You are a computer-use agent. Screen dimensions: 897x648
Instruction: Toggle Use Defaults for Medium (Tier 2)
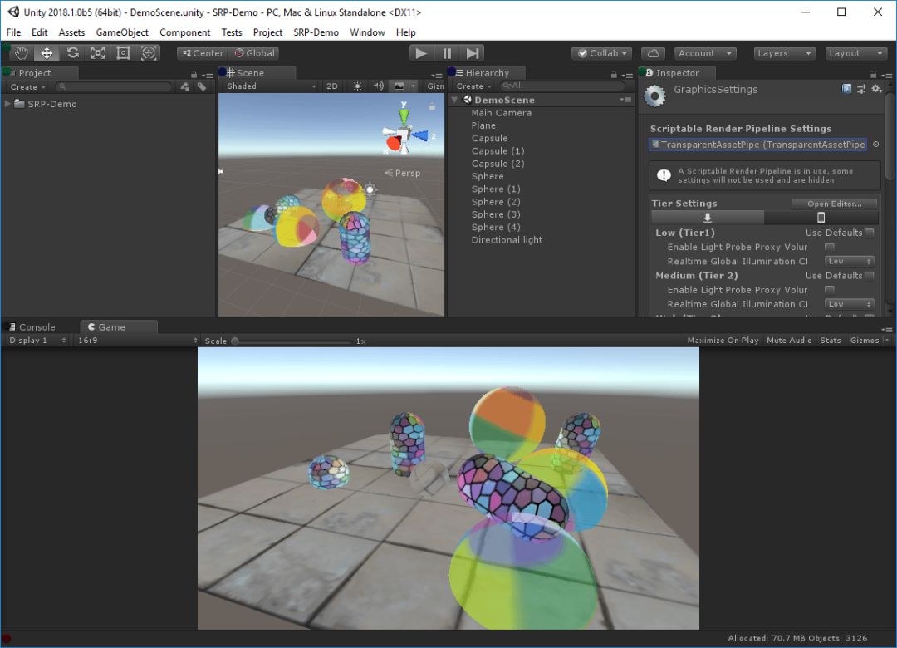(x=870, y=275)
